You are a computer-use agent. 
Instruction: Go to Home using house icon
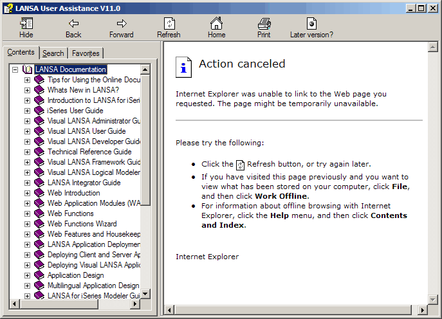coord(216,23)
